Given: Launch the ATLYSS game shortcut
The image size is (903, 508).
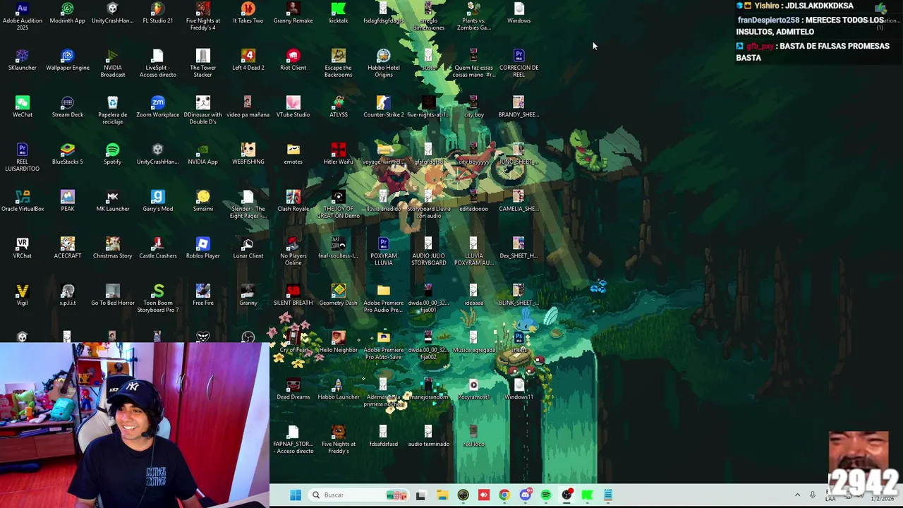Looking at the screenshot, I should pos(338,107).
